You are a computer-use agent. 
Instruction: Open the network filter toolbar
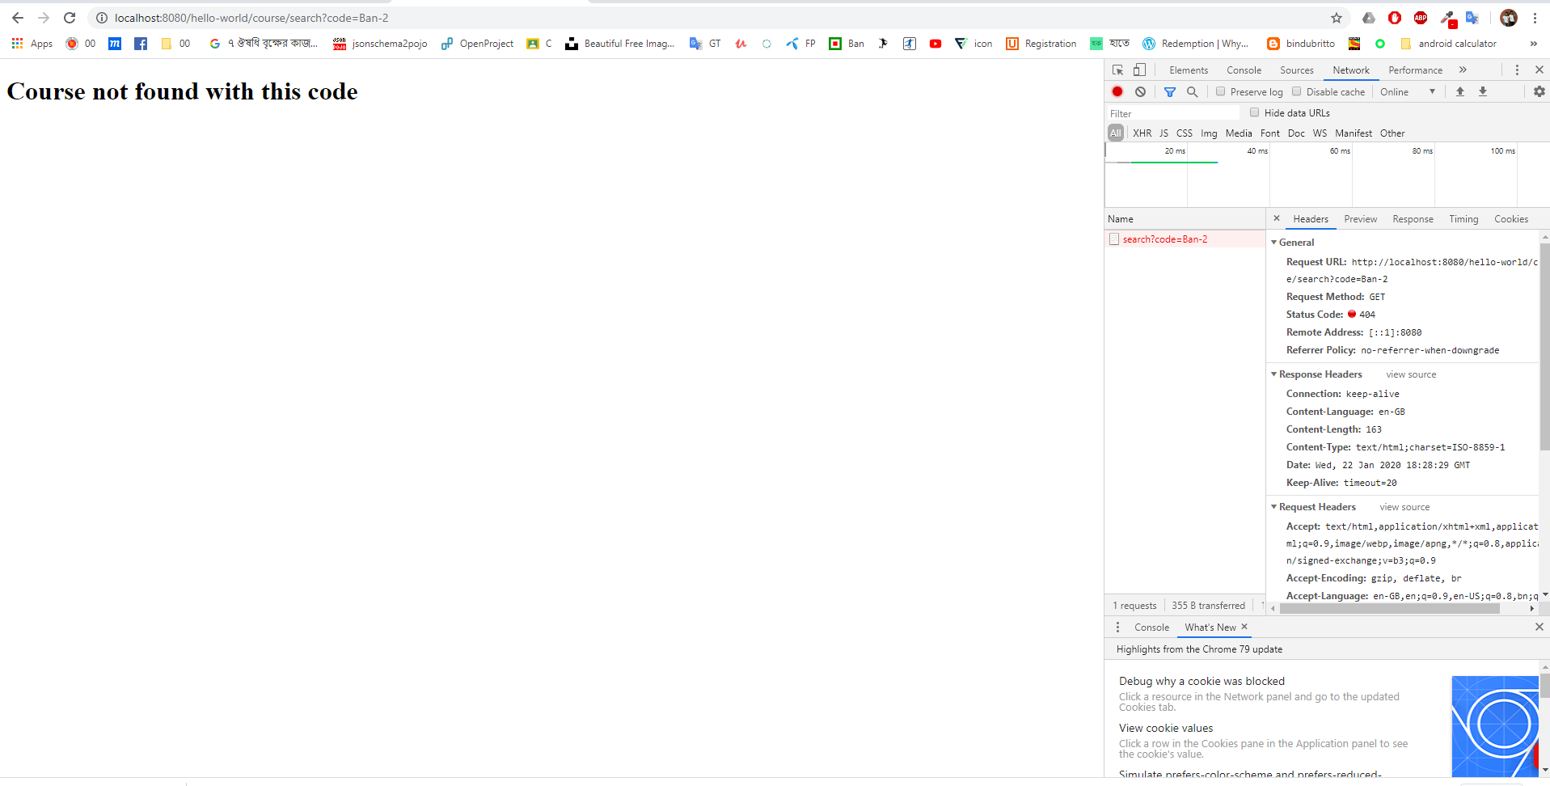coord(1169,91)
